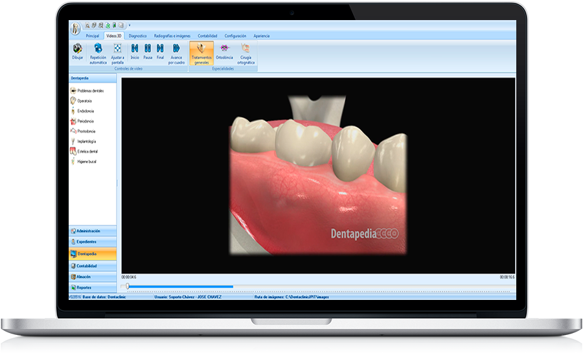Screen dimensions: 583x355
Task: Open the Diagnostico ribbon tab
Action: [x=137, y=36]
